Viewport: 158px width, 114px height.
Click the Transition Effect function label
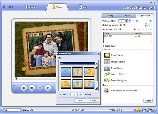[118, 62]
